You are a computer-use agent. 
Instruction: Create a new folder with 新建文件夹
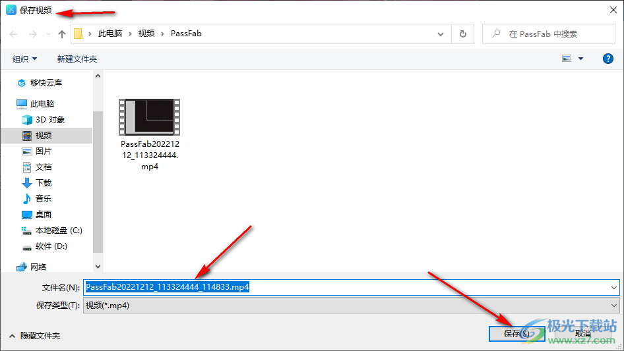[77, 59]
